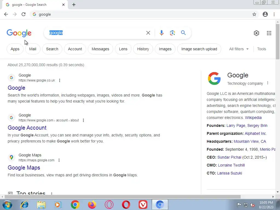Open the Opera browser red taskbar icon
Viewport: 280px width, 210px height.
[126, 205]
